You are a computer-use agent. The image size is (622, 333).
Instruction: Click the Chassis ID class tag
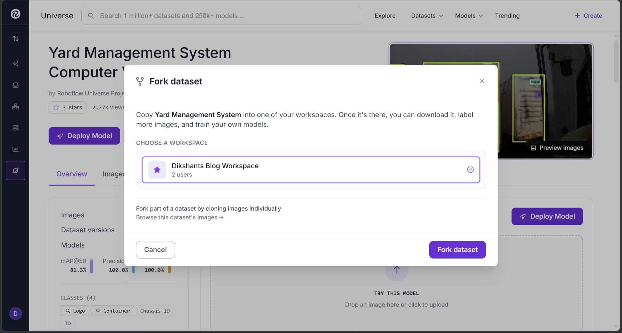[x=155, y=311]
